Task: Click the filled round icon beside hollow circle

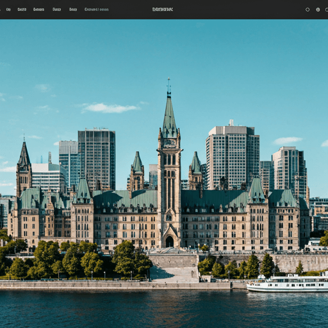Action: click(x=318, y=10)
